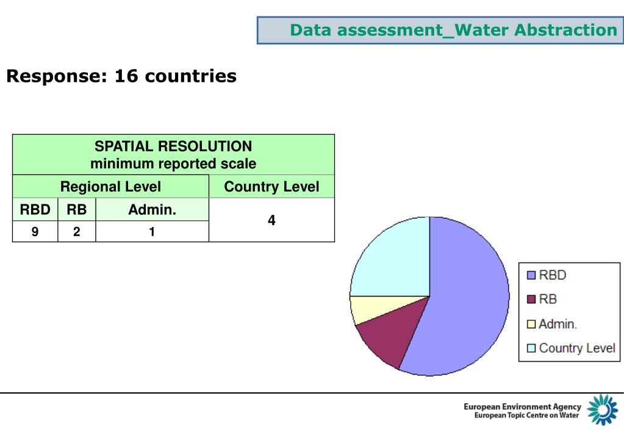Viewport: 624px width, 432px height.
Task: Click the heading 'Response: 16 countries'
Action: coord(121,76)
